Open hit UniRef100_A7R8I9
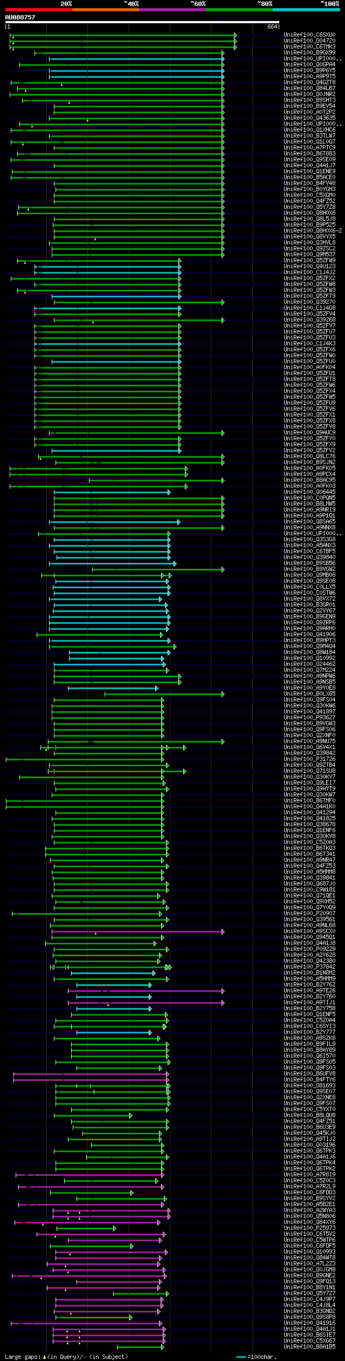Image resolution: width=345 pixels, height=1361 pixels. point(309,1175)
